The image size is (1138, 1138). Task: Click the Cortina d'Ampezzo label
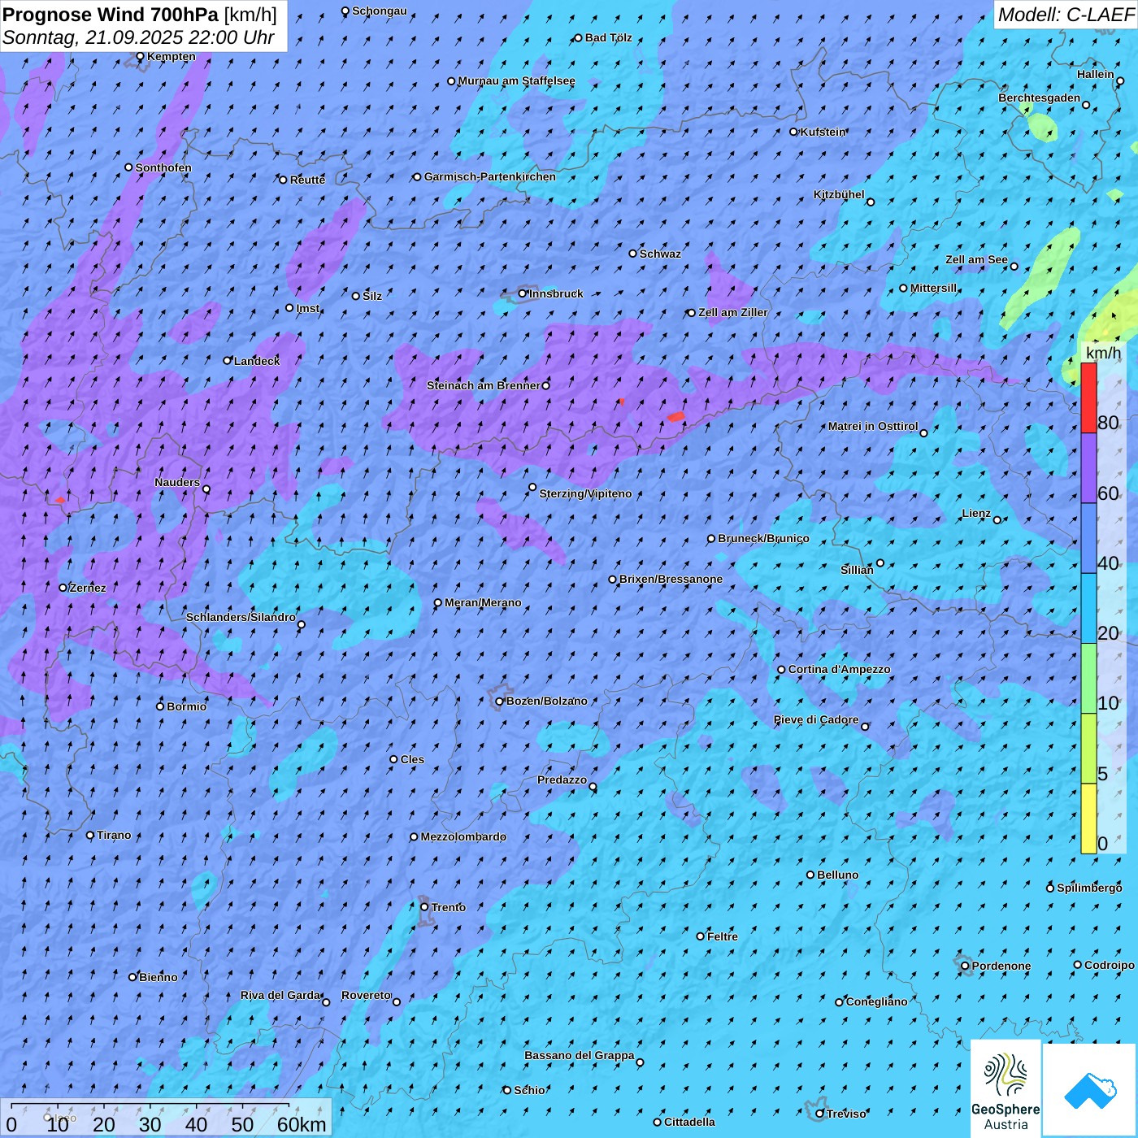tap(840, 669)
